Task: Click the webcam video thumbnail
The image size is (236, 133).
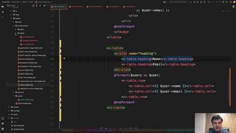Action: [215, 123]
